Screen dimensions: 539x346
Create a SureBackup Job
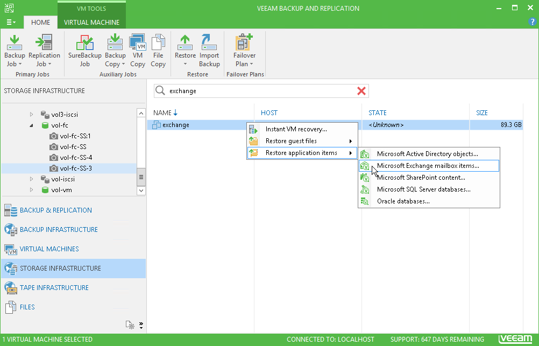[84, 51]
